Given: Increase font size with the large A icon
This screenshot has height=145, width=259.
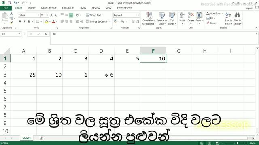Looking at the screenshot, I should (x=51, y=15).
